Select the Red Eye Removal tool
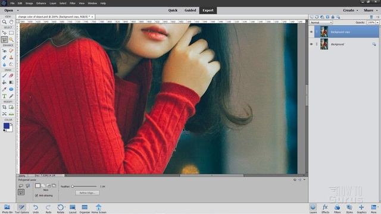 pyautogui.click(x=4, y=51)
